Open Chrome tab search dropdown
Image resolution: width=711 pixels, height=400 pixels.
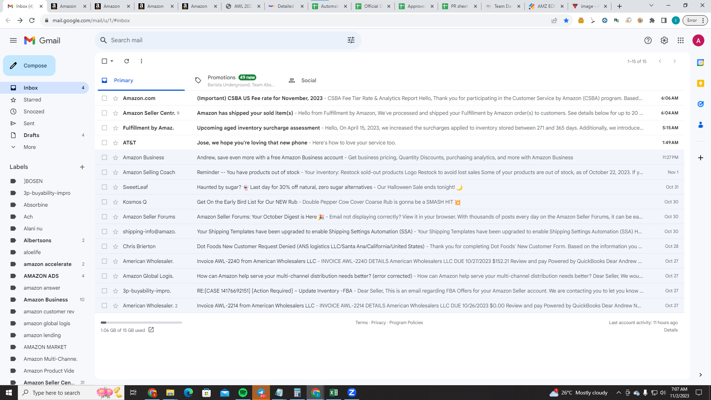(x=651, y=6)
